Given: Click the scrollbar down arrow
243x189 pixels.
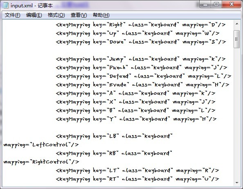Looking at the screenshot, I should tap(237, 183).
